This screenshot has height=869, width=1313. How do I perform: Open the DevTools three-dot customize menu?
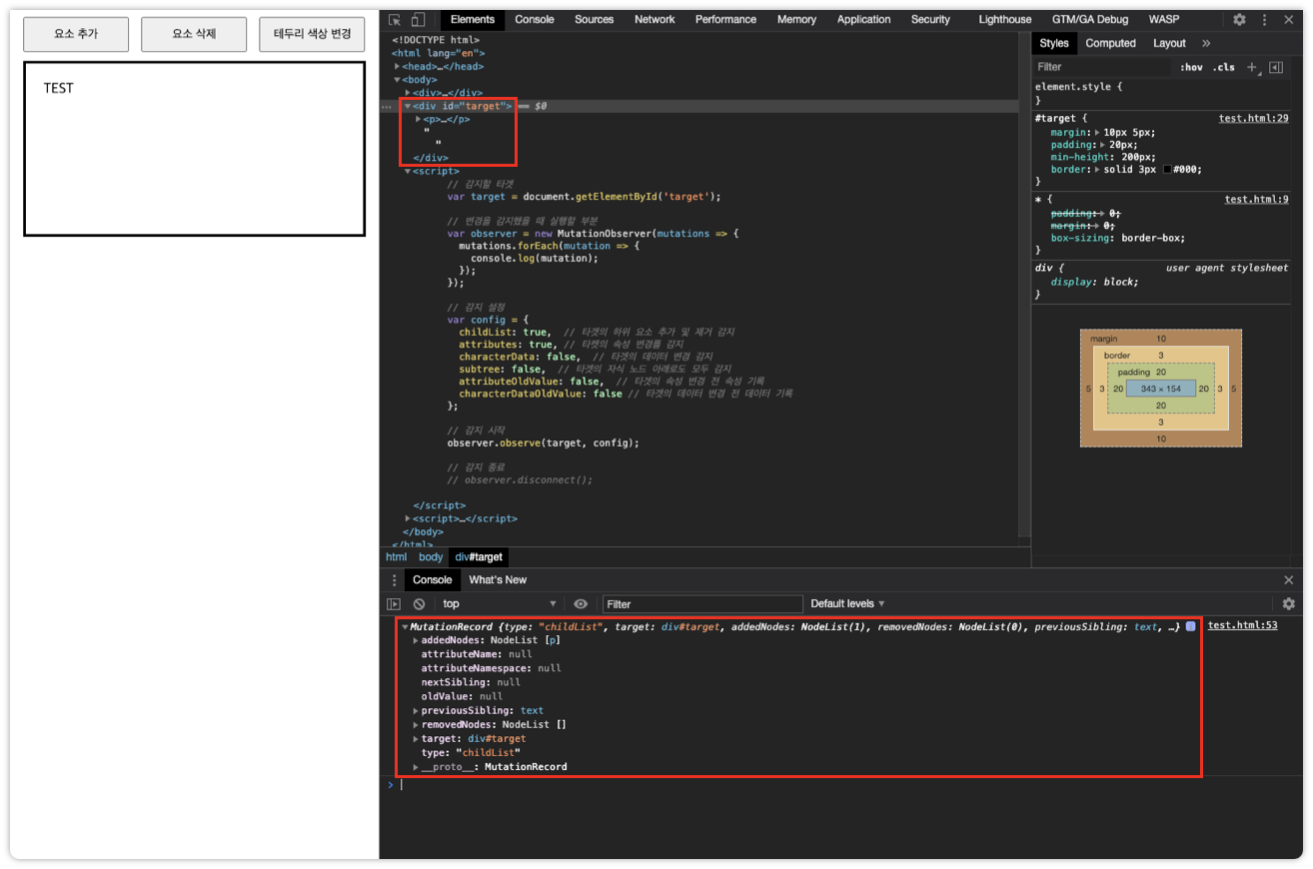click(x=1264, y=19)
